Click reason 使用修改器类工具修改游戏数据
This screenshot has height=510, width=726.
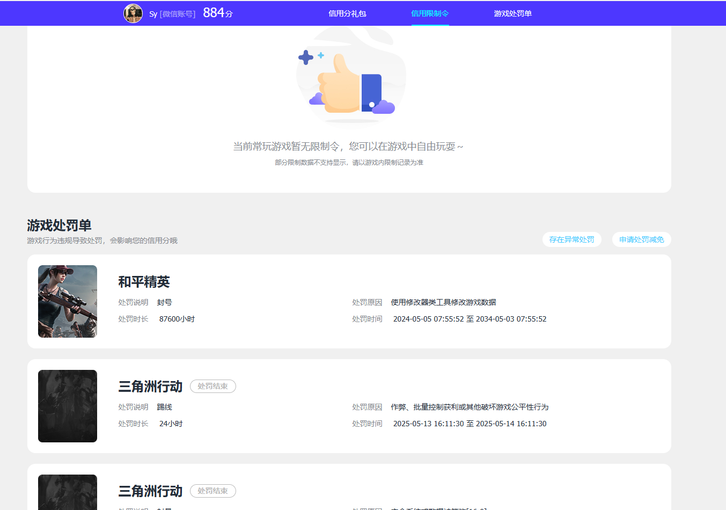(443, 302)
